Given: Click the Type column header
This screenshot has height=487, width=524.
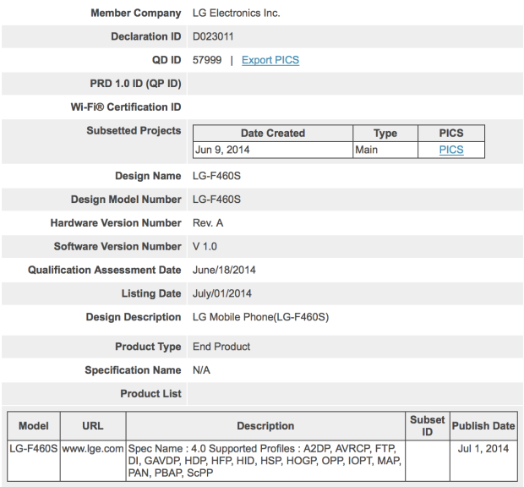Looking at the screenshot, I should [x=385, y=133].
